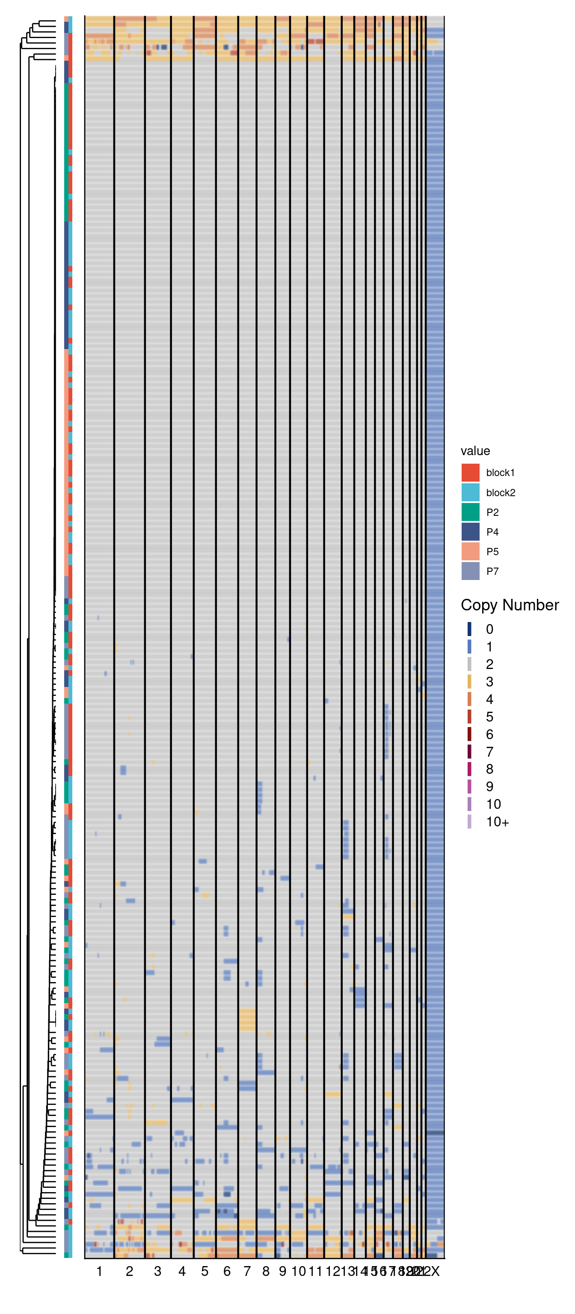Click chromosome '8' axis label

tap(266, 1271)
